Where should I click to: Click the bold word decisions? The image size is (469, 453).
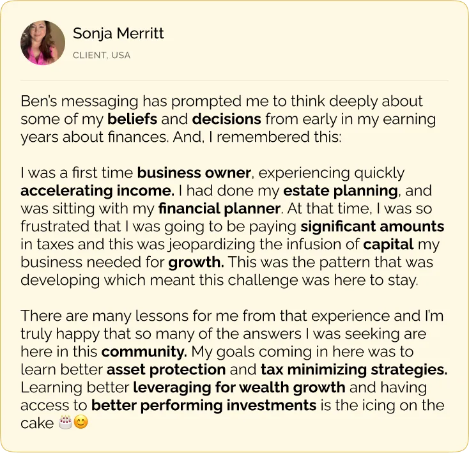coord(227,119)
